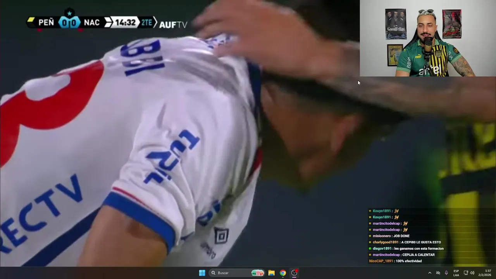Click the PEÑ team label
Image resolution: width=496 pixels, height=279 pixels.
point(46,22)
